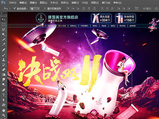
Task: Select the Pen tool
Action: 4,90
